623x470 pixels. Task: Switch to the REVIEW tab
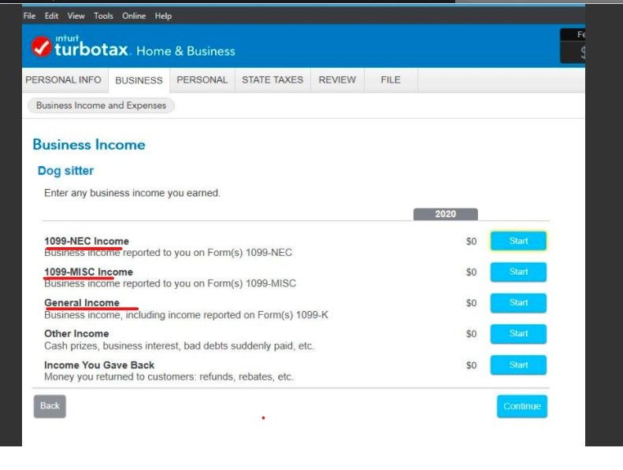pyautogui.click(x=337, y=80)
